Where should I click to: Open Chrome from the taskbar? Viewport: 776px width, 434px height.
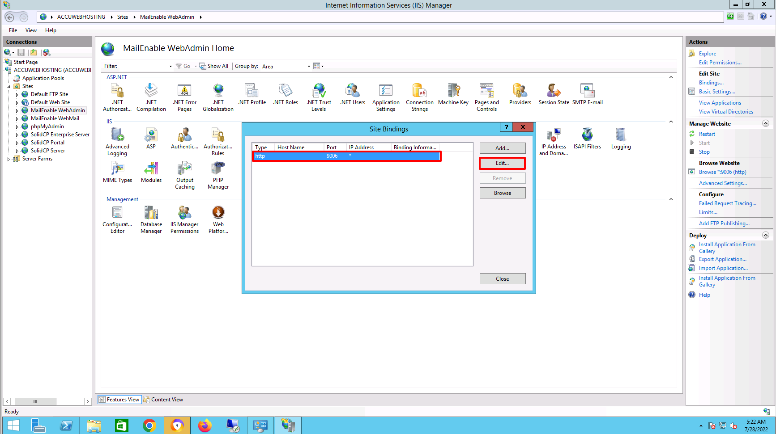(149, 426)
